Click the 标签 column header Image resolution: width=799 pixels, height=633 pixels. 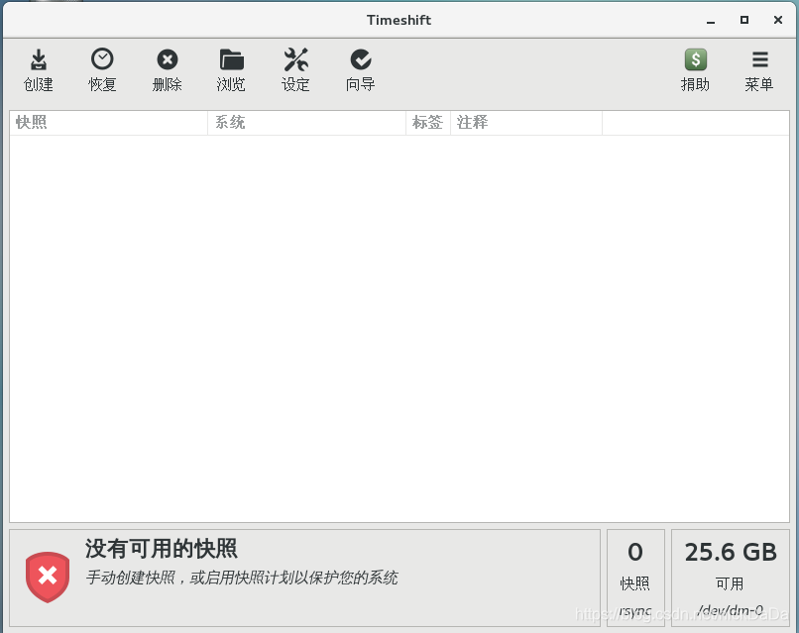428,122
